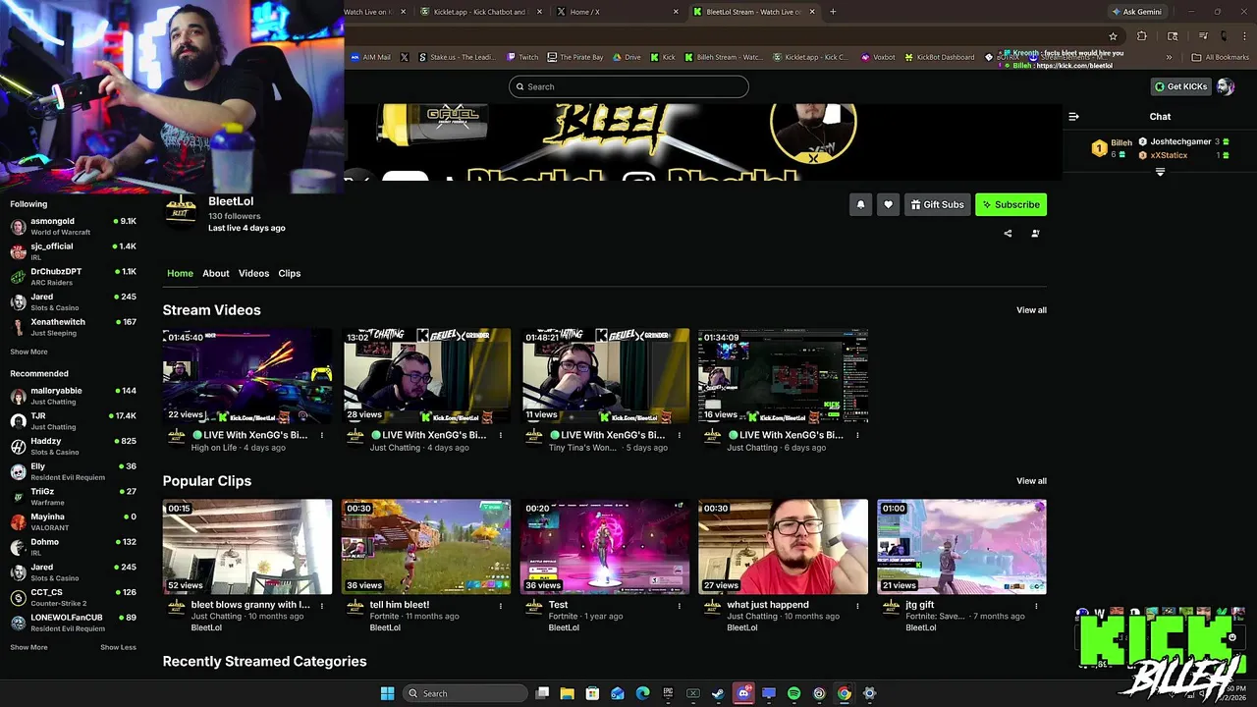Viewport: 1257px width, 707px height.
Task: Open the Chrome extensions puzzle icon
Action: [x=1141, y=36]
